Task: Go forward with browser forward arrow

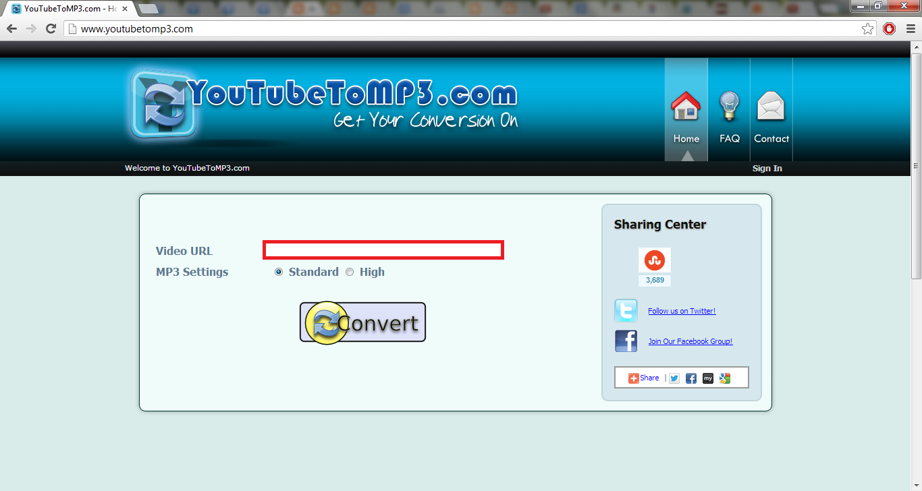Action: [31, 28]
